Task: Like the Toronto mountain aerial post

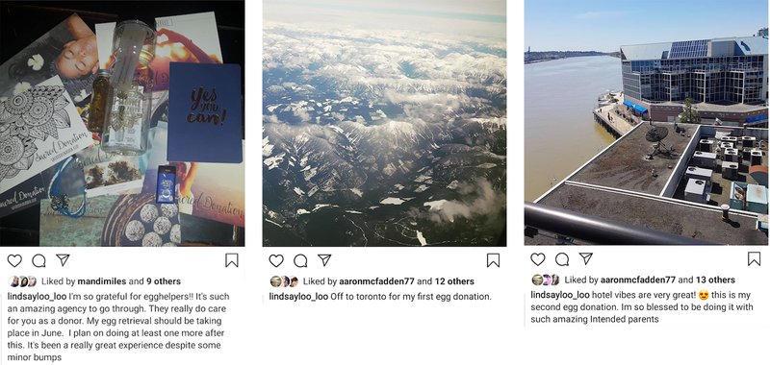Action: (276, 260)
